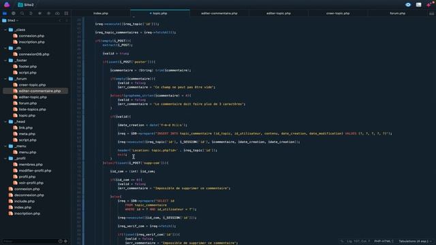The image size is (436, 245).
Task: Go back using sidebar left arrow
Action: click(x=60, y=20)
